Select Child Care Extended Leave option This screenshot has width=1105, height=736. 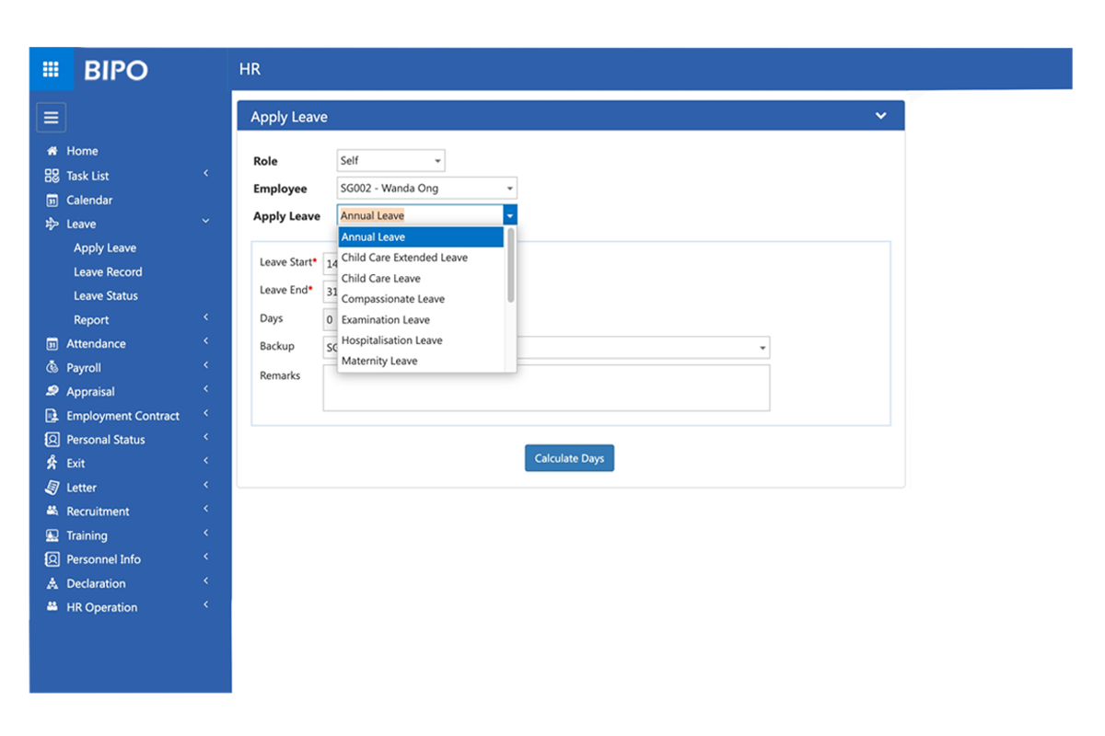(421, 258)
